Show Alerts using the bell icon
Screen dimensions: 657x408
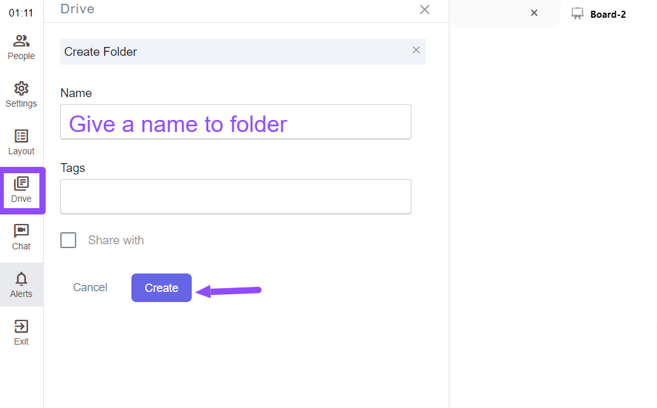(x=22, y=285)
